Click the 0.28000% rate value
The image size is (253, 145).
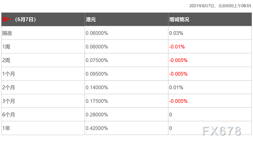(97, 115)
